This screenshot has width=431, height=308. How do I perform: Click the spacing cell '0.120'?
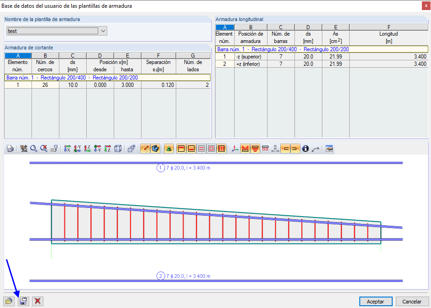[158, 85]
